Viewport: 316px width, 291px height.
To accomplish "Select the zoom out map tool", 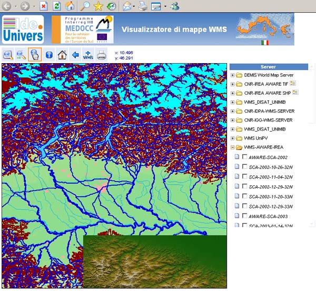I will [x=22, y=55].
